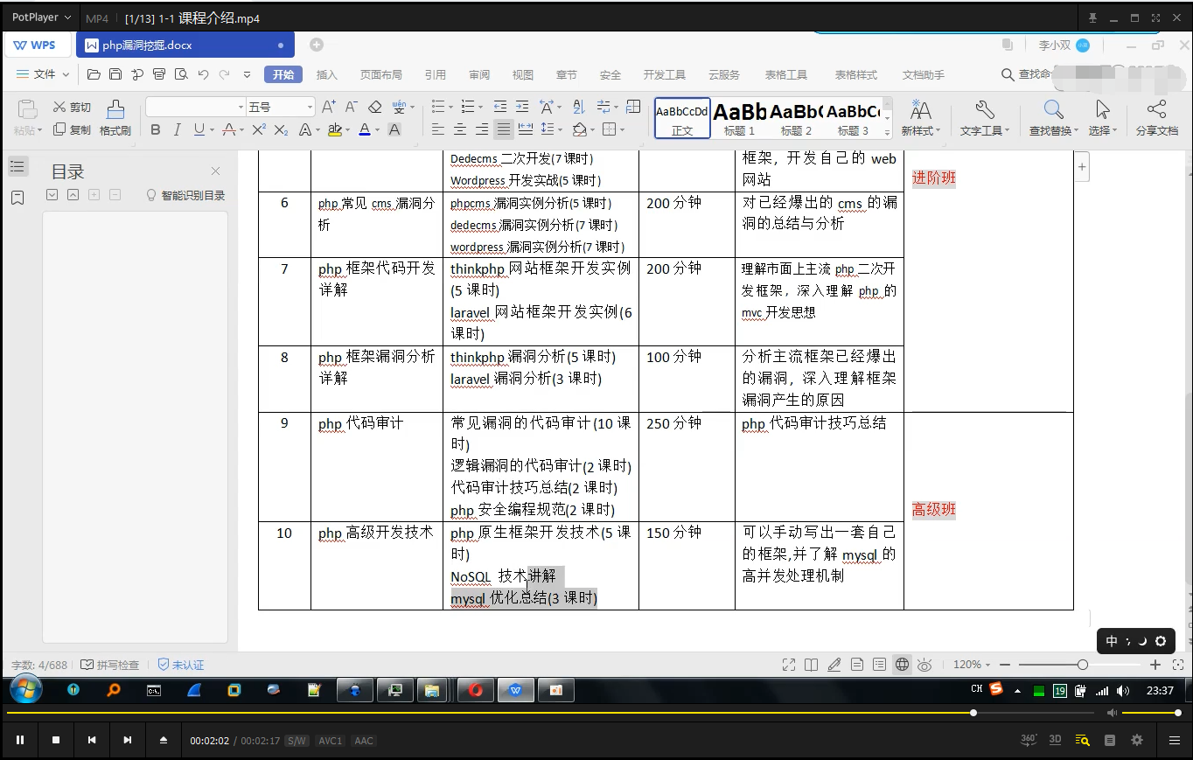Toggle justify alignment

[x=504, y=129]
